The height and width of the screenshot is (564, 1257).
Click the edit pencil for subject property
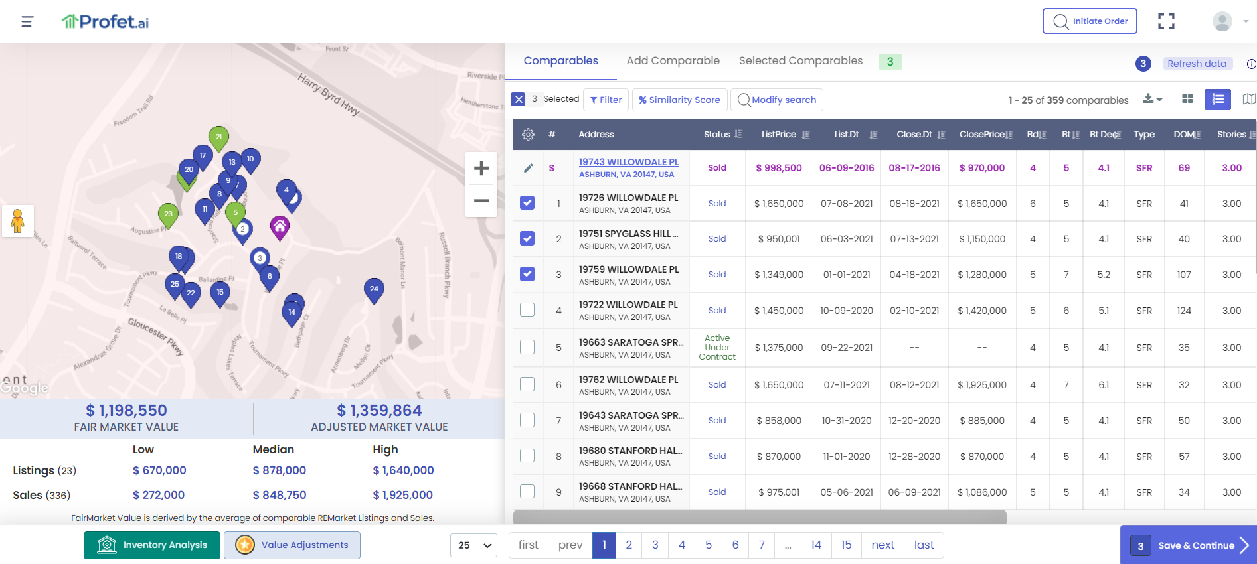528,168
